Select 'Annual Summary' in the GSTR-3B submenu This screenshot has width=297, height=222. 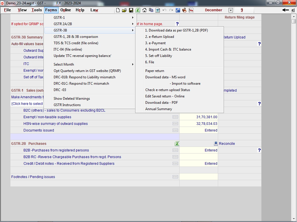point(159,109)
